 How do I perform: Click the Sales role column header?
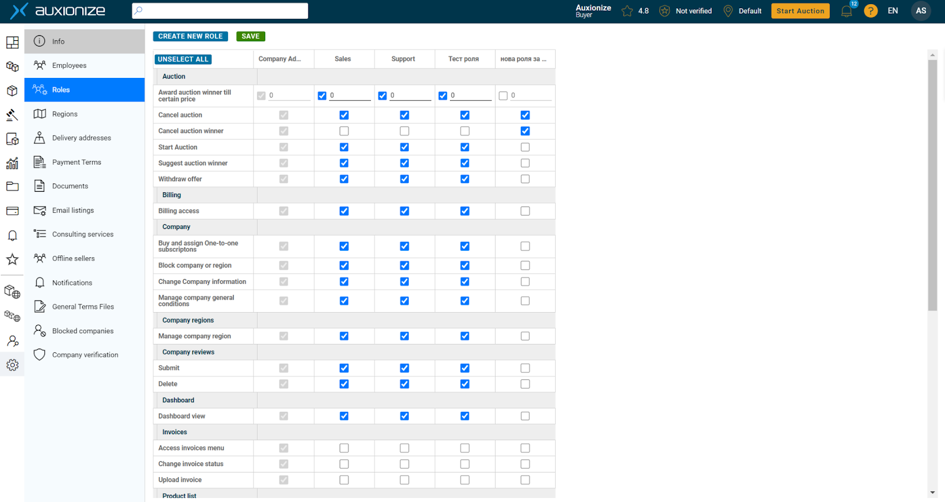pyautogui.click(x=343, y=59)
